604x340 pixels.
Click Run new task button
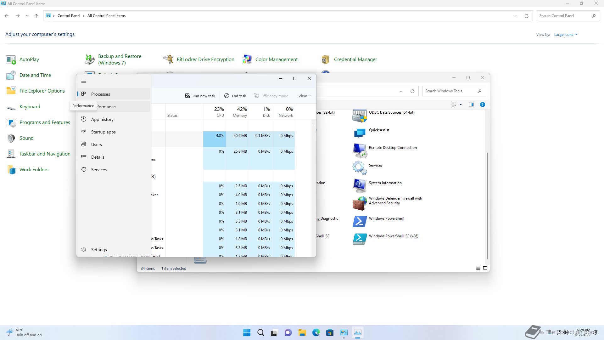[x=200, y=96]
